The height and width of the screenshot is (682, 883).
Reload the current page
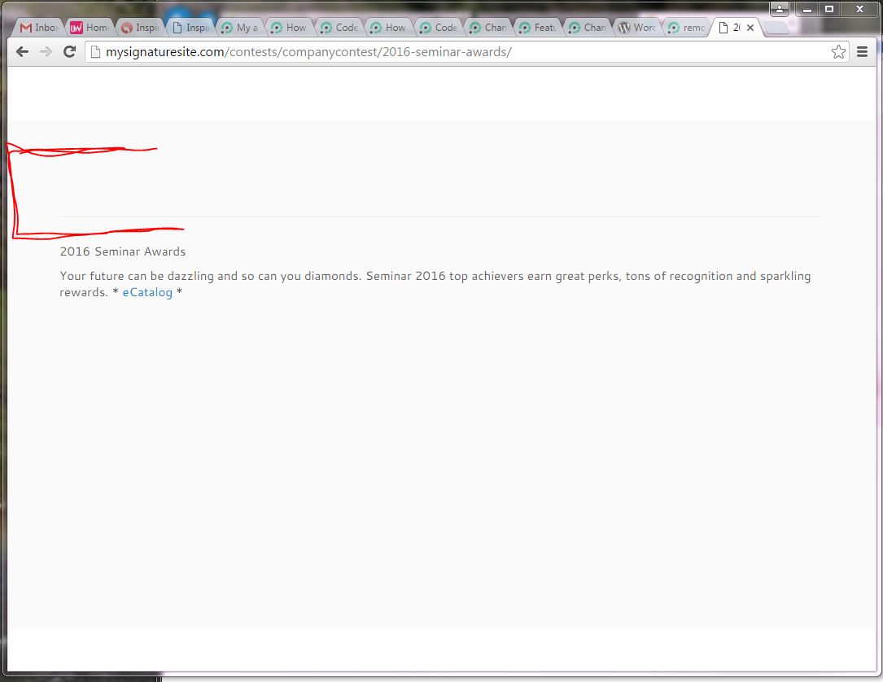coord(70,52)
